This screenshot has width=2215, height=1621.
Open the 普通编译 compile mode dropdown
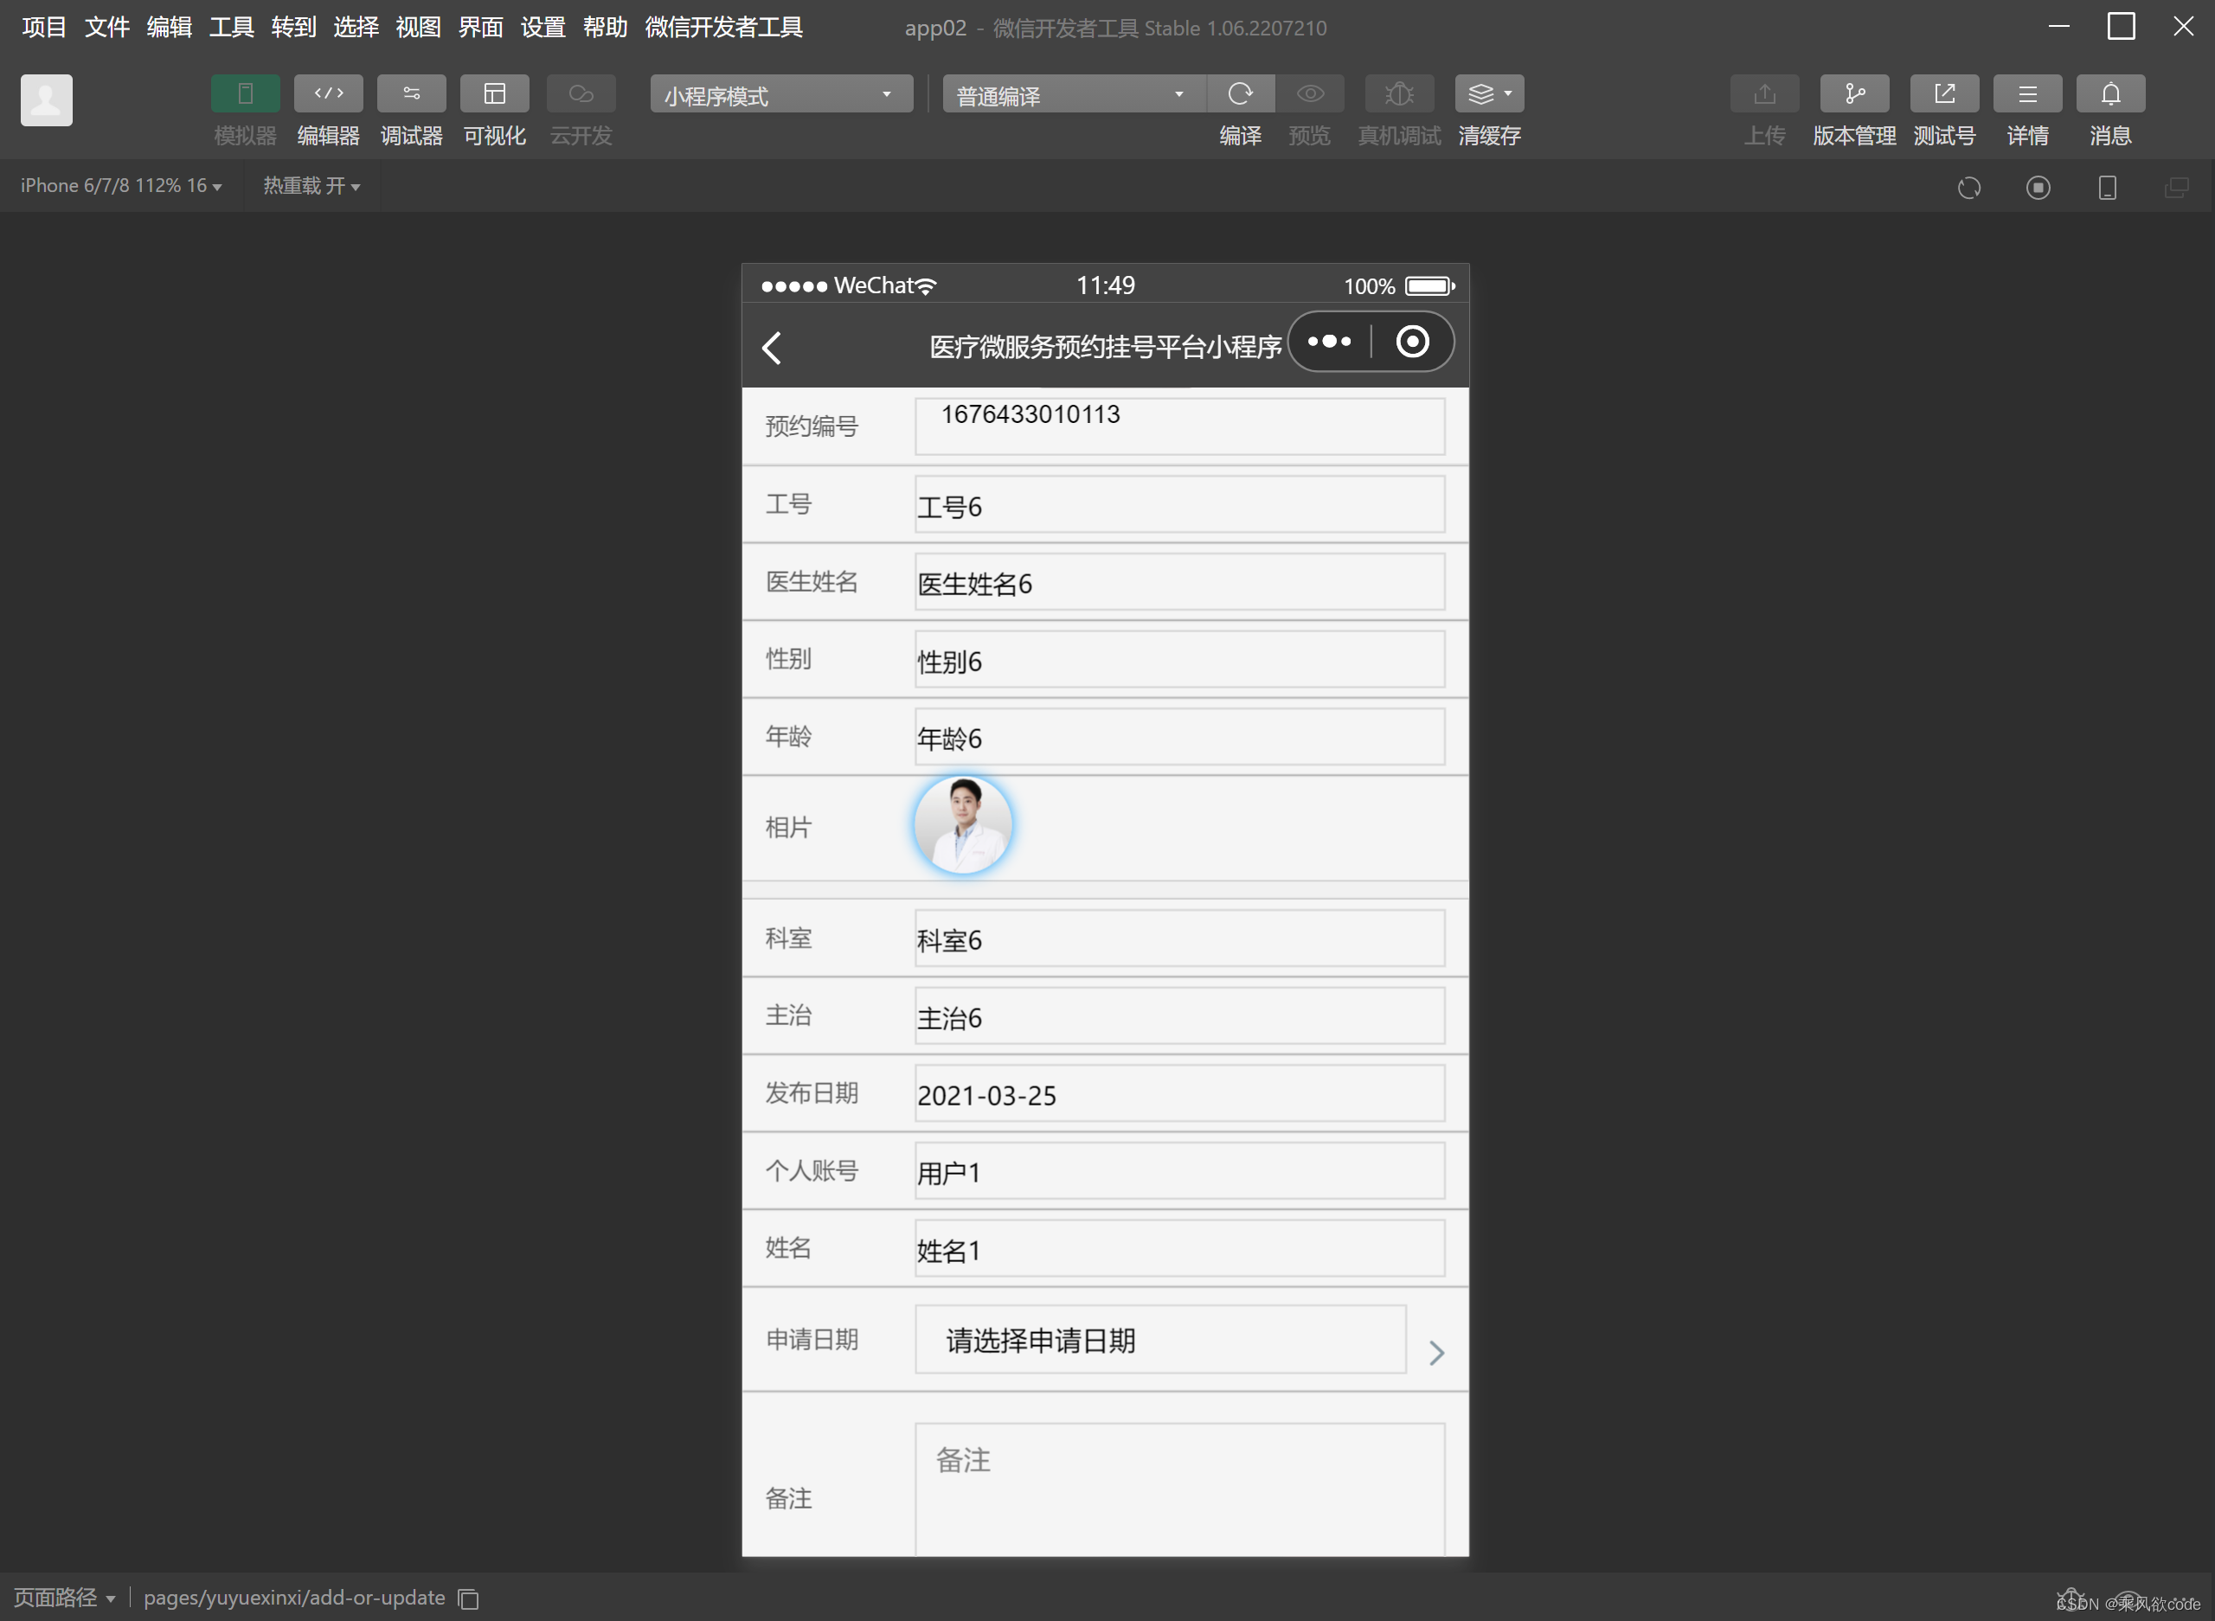1070,93
